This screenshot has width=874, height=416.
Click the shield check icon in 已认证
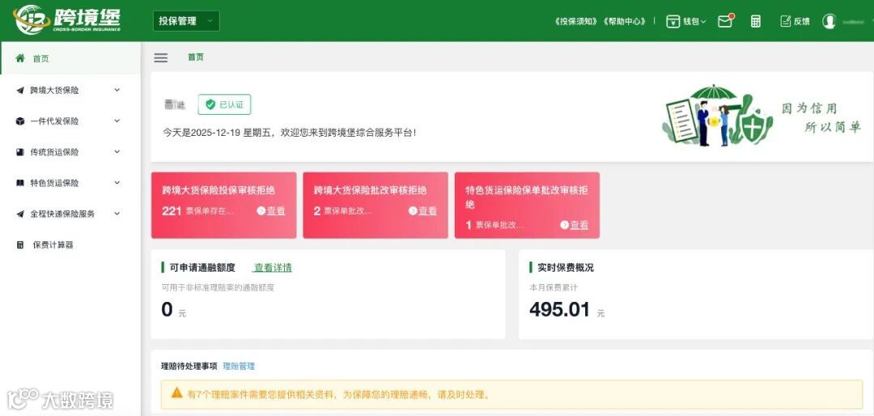[x=210, y=104]
